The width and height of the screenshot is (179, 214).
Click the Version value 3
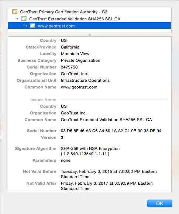click(x=62, y=137)
